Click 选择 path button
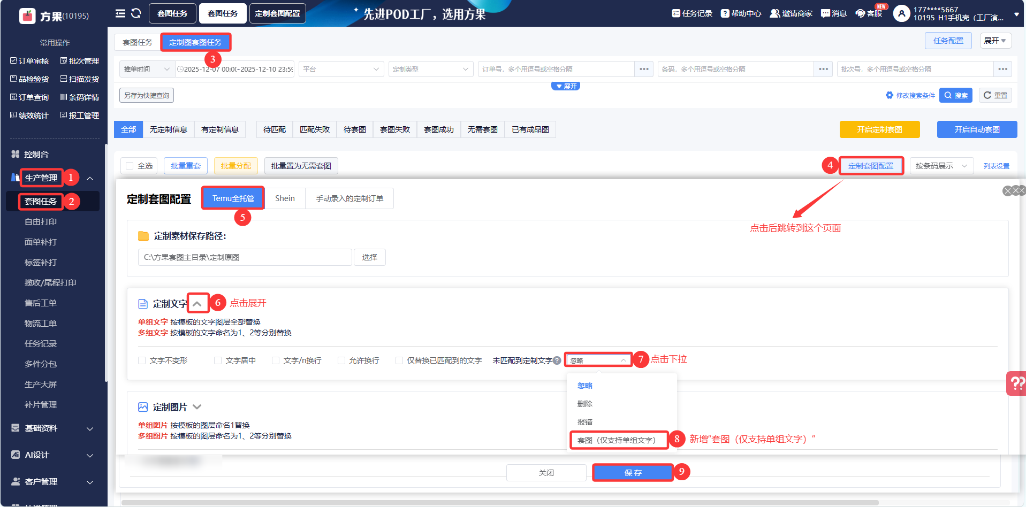The height and width of the screenshot is (507, 1026). click(x=370, y=257)
